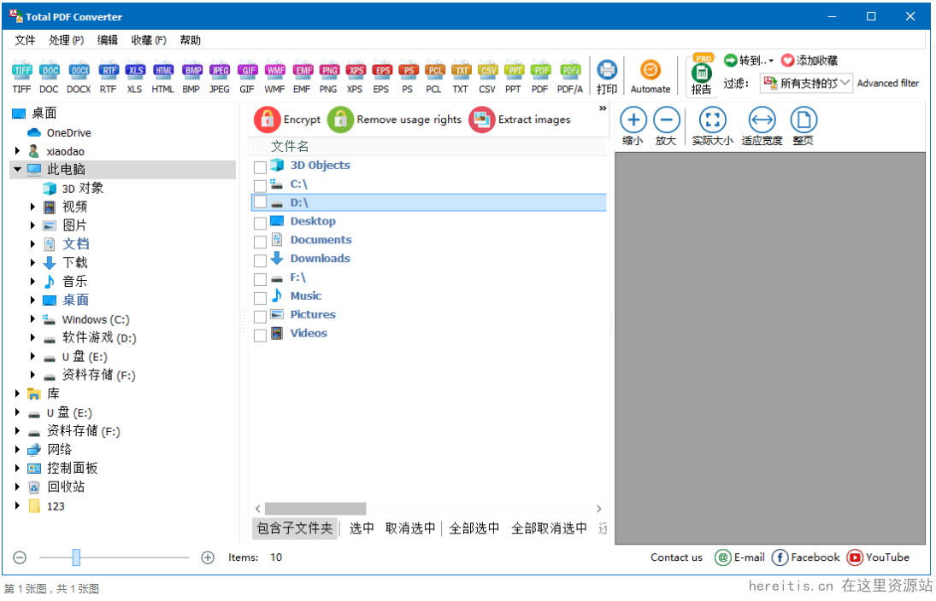
Task: Show 整页 full page preview
Action: [804, 125]
